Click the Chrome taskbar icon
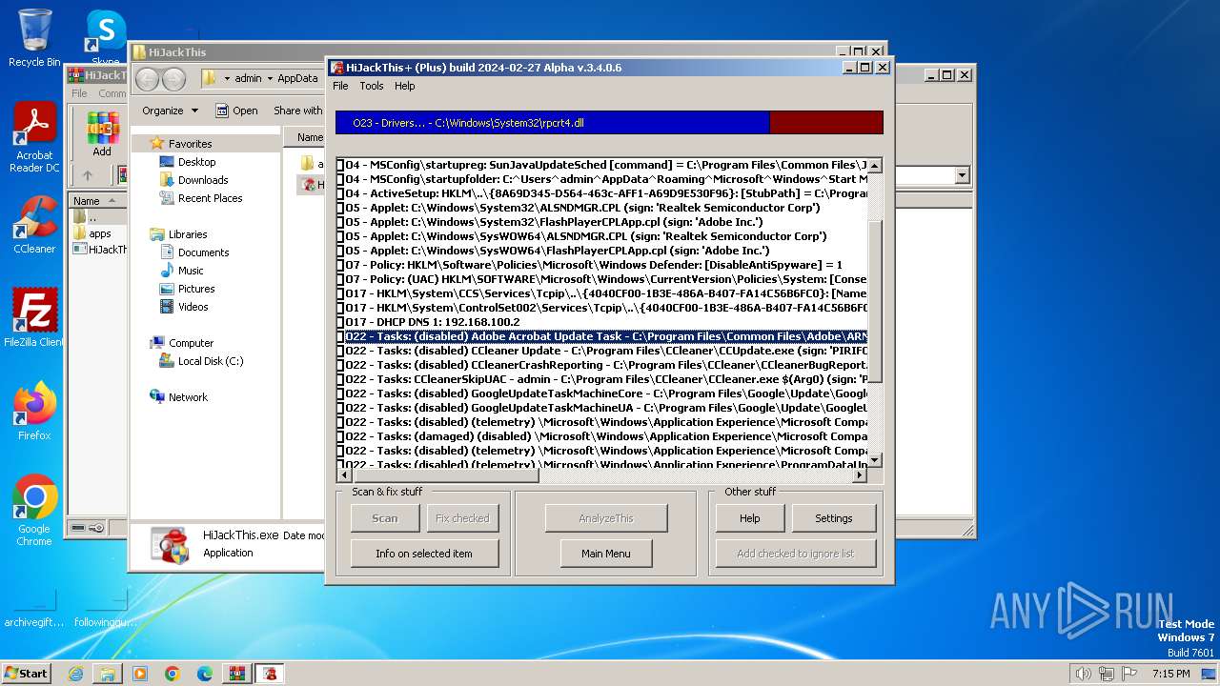Screen dimensions: 1220x686 173,674
